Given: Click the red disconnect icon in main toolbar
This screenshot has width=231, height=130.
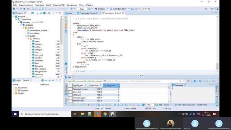Looking at the screenshot, I should click(28, 9).
